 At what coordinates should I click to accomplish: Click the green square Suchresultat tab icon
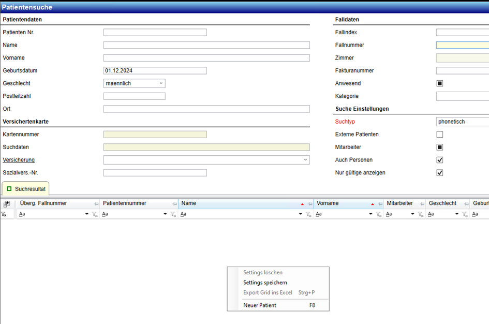tap(9, 189)
